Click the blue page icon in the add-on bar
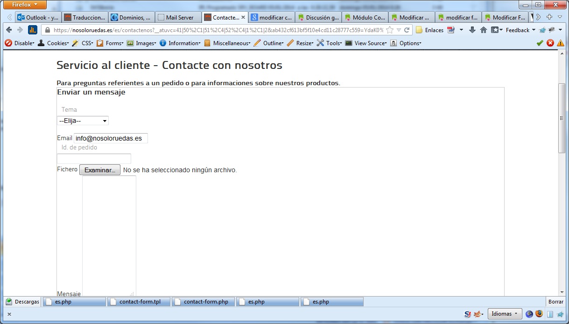This screenshot has width=569, height=324. click(550, 314)
